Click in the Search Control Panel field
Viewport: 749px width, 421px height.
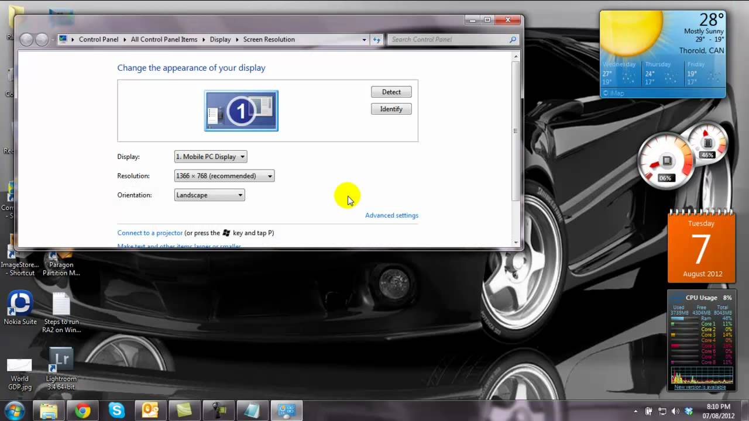pyautogui.click(x=448, y=39)
